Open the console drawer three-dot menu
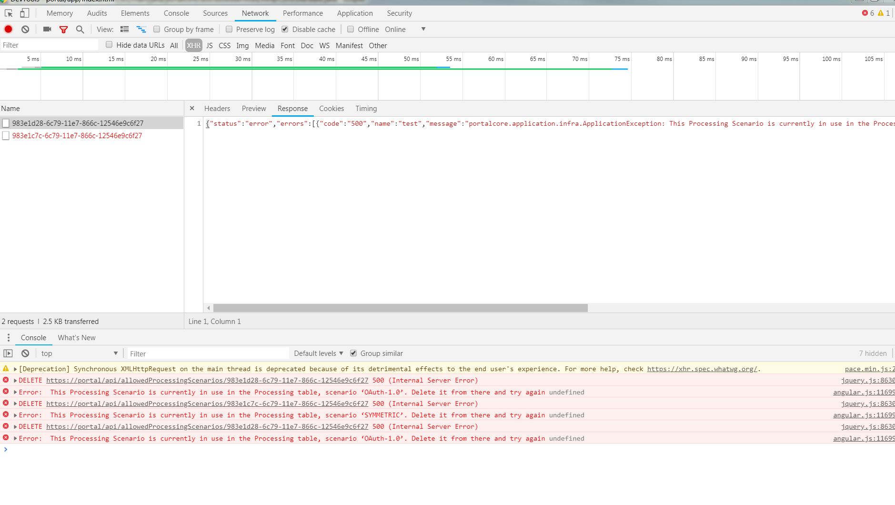Screen dimensions: 895x505 (x=9, y=337)
